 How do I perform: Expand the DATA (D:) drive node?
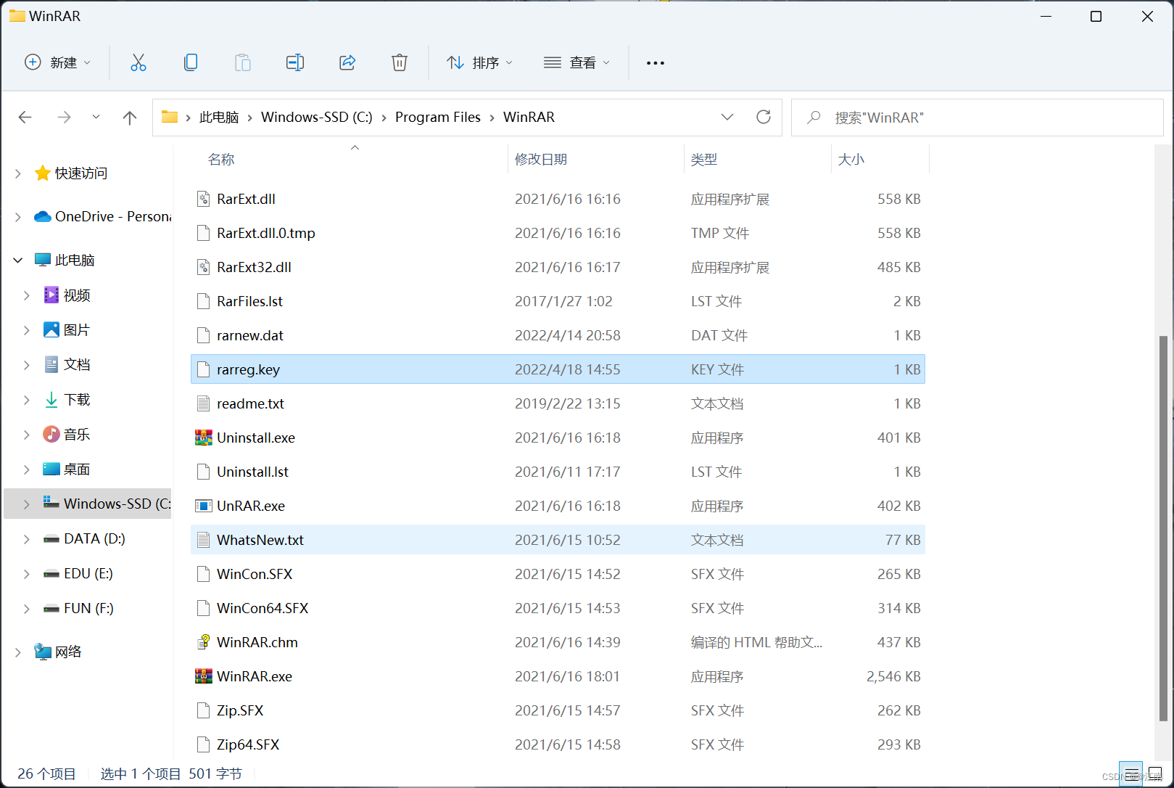(27, 538)
